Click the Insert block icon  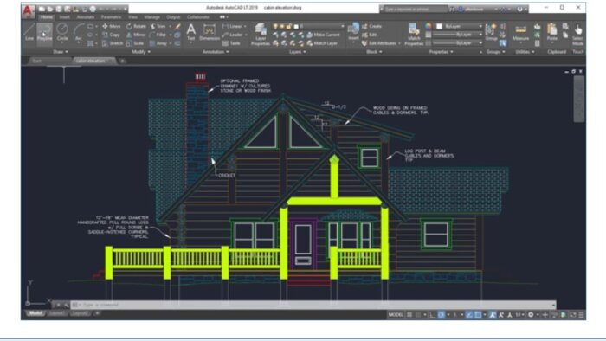[x=353, y=31]
